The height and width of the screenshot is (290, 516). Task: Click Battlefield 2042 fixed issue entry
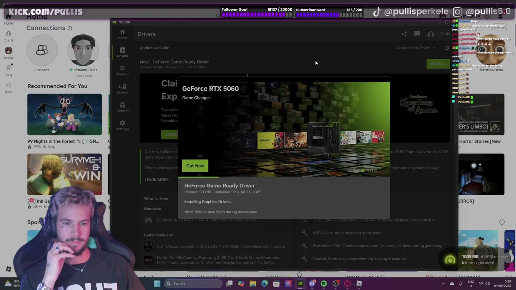click(x=377, y=246)
